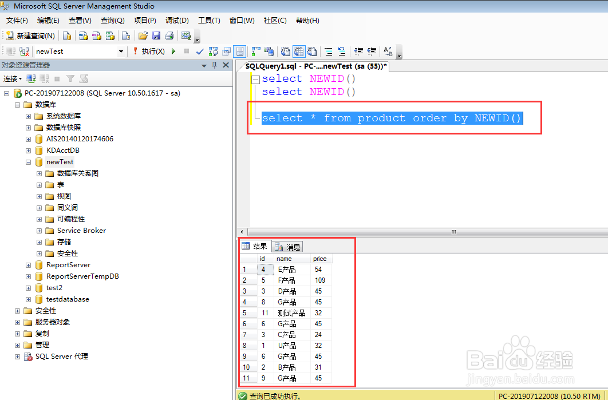
Task: Open Analysis Services MDX Query
Action: tap(84, 35)
